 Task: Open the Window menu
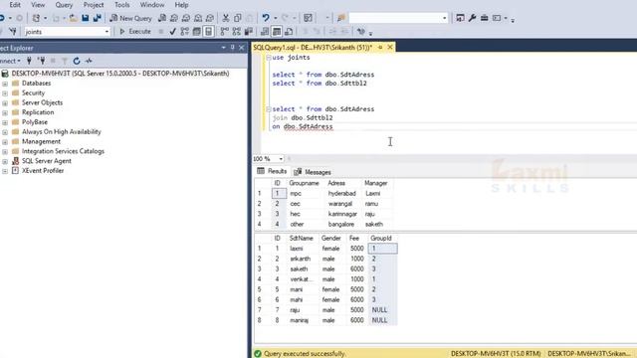152,5
